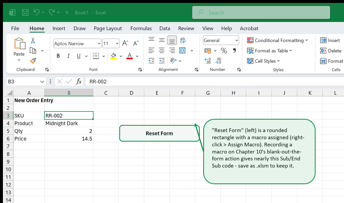
Task: Center cell text horizontally
Action: click(x=162, y=50)
